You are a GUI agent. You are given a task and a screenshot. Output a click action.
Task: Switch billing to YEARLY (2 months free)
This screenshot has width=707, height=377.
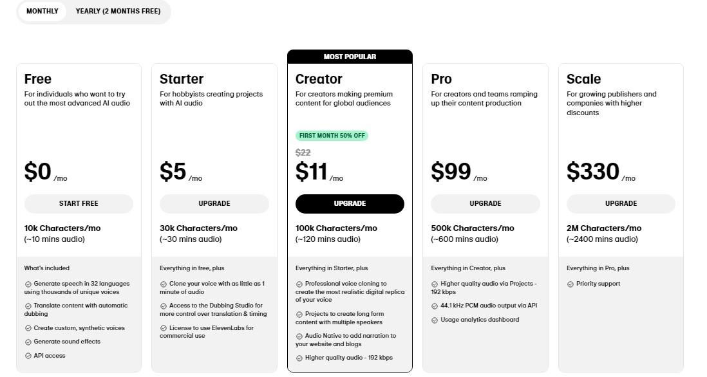[118, 11]
